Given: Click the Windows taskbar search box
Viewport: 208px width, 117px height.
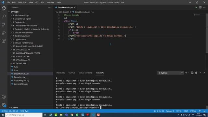Looking at the screenshot, I should (24, 115).
